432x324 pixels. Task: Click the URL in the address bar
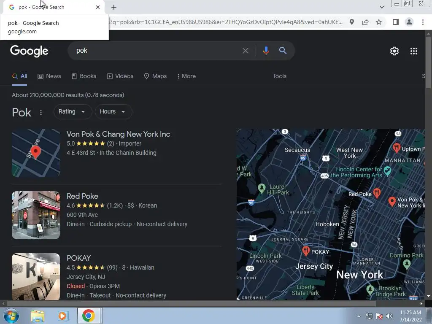[226, 22]
